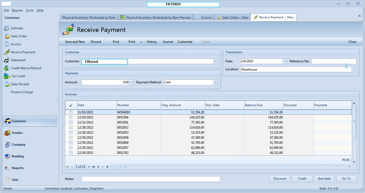Open the Tools menu
The image size is (365, 193).
pos(30,10)
